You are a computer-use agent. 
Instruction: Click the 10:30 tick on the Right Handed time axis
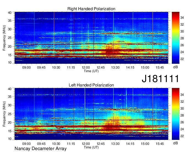pyautogui.click(x=56, y=67)
